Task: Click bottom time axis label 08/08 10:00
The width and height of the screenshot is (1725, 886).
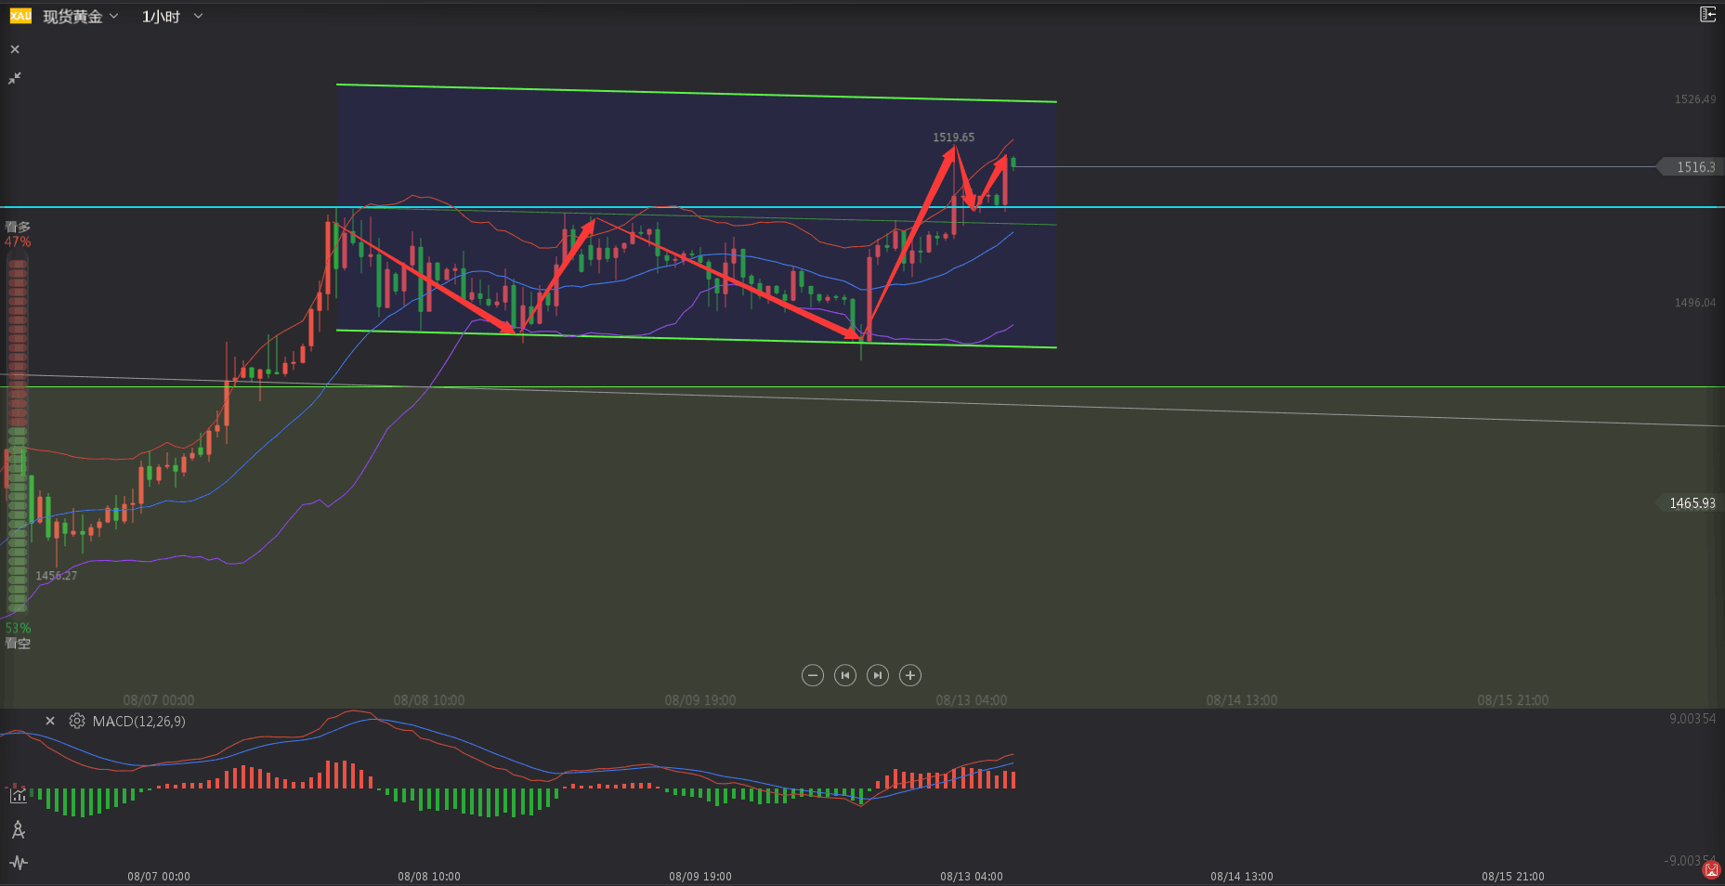Action: coord(429,877)
